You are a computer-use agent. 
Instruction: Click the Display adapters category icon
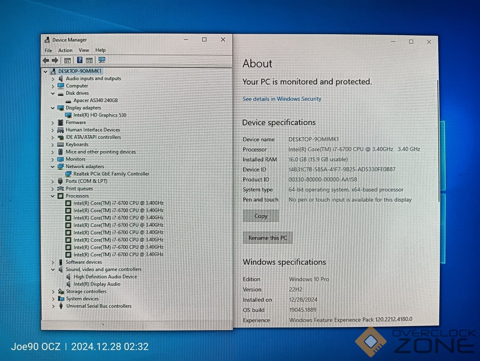click(61, 108)
